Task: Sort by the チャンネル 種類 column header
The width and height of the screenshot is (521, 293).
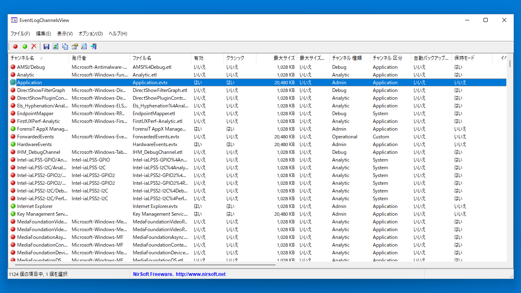Action: [350, 58]
